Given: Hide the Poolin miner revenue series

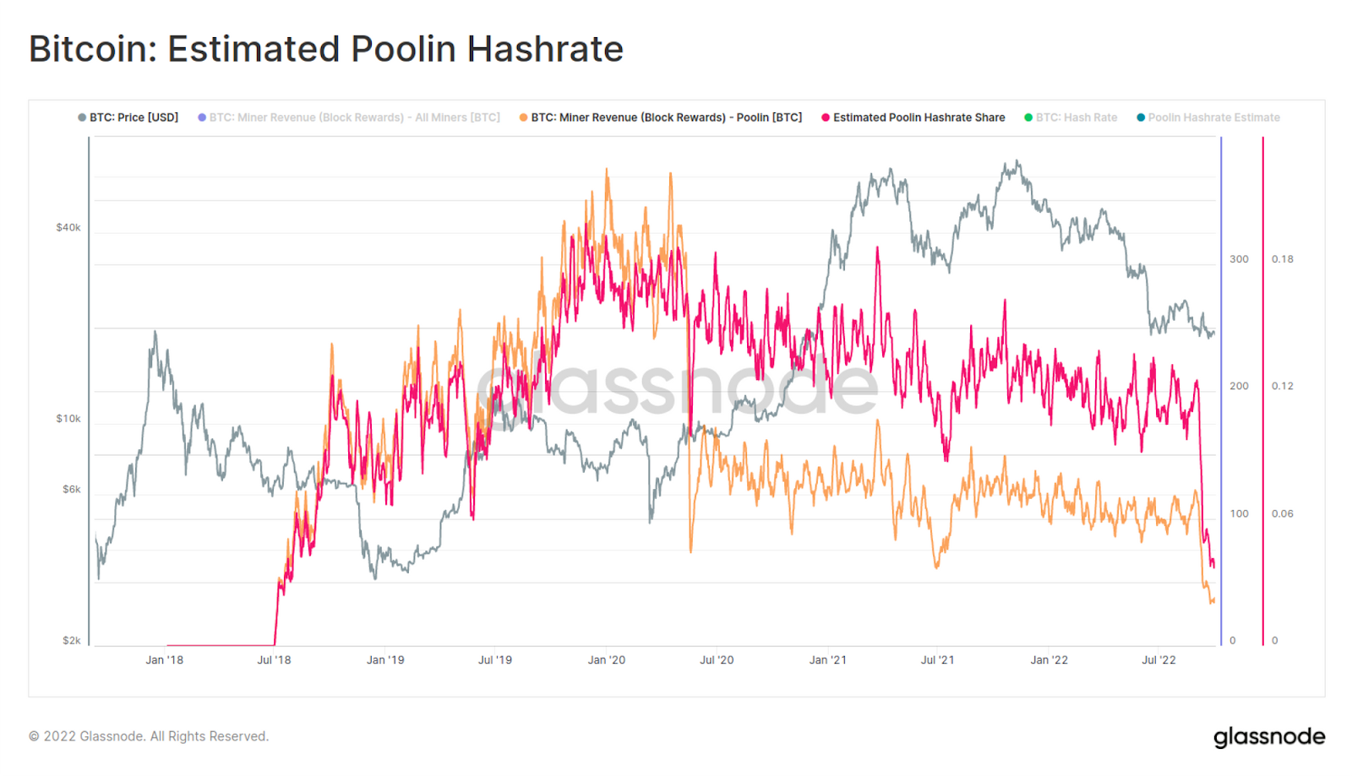Looking at the screenshot, I should click(x=661, y=117).
